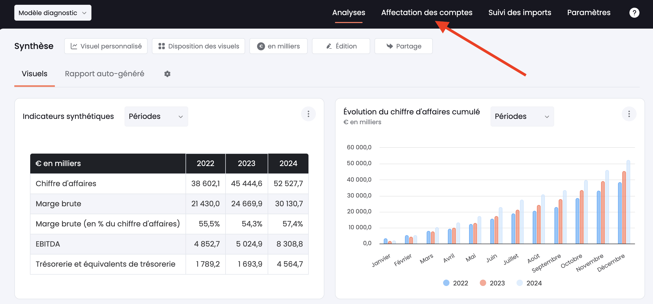Screen dimensions: 653x304
Task: Click the value 8 308,8
Action: [x=290, y=244]
